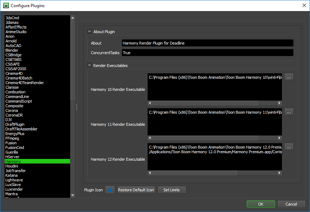Select Fusion plugin
The width and height of the screenshot is (310, 212).
point(37,143)
